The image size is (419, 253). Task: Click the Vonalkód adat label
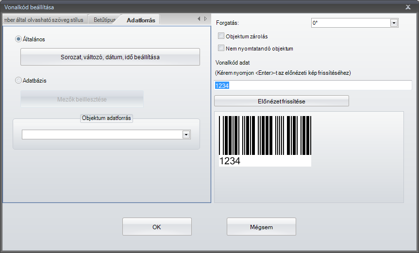[x=233, y=63]
